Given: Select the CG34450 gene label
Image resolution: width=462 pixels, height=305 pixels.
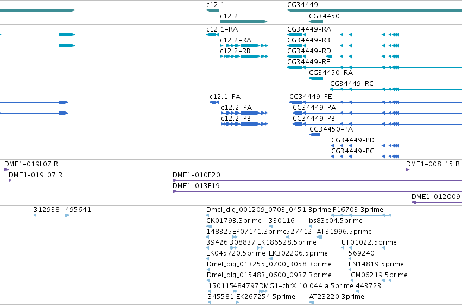Looking at the screenshot, I should 324,16.
